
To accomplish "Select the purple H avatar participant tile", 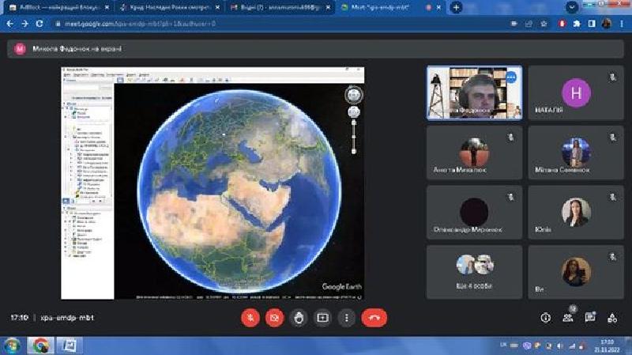I will pos(576,93).
